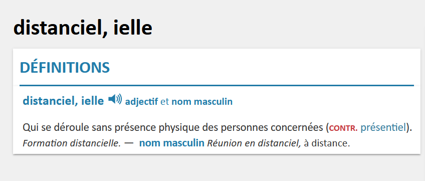Click the example Réunion en distanciel
The width and height of the screenshot is (425, 181).
(x=254, y=143)
